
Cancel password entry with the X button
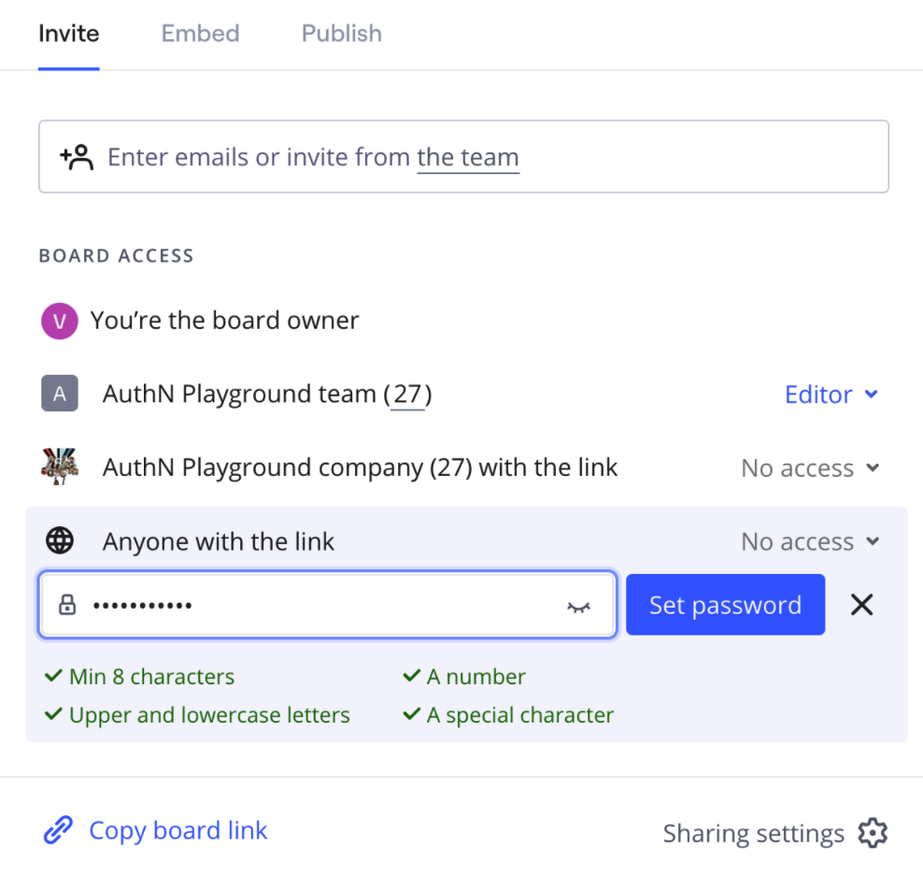point(861,605)
